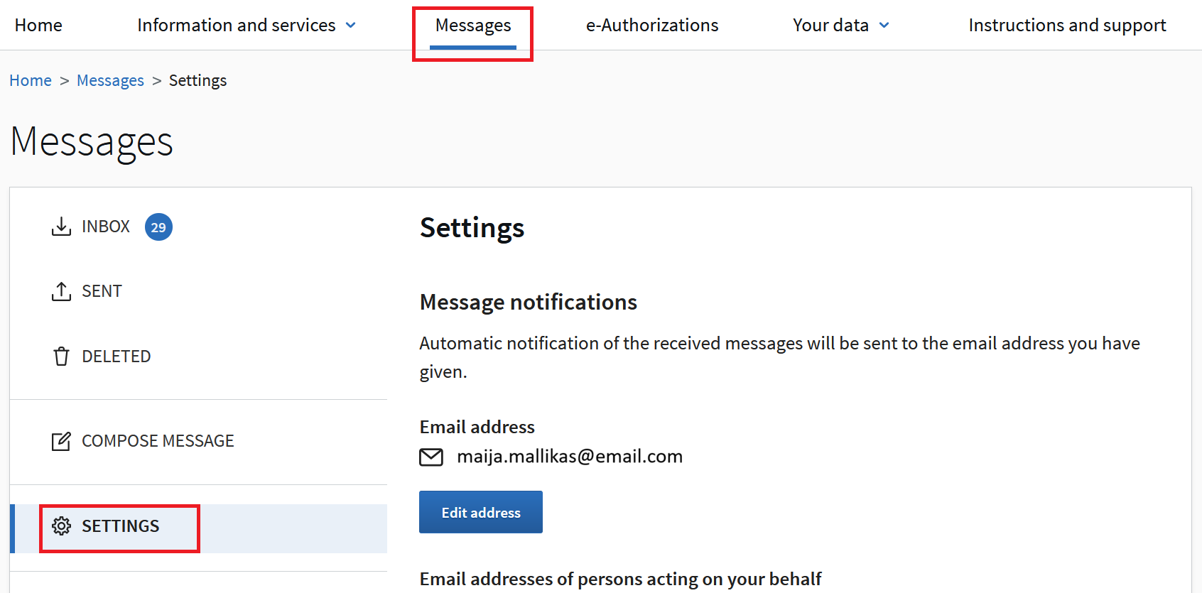The width and height of the screenshot is (1202, 593).
Task: Click the inbox download-tray icon
Action: [61, 227]
